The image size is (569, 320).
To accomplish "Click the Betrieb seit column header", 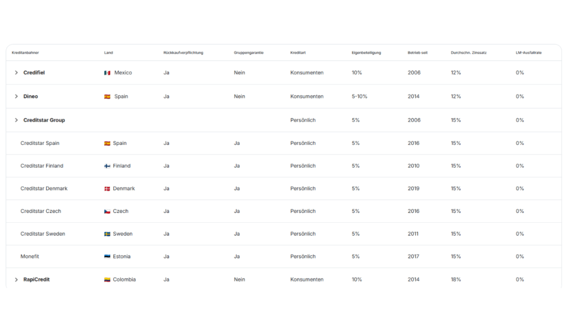I will [x=417, y=53].
